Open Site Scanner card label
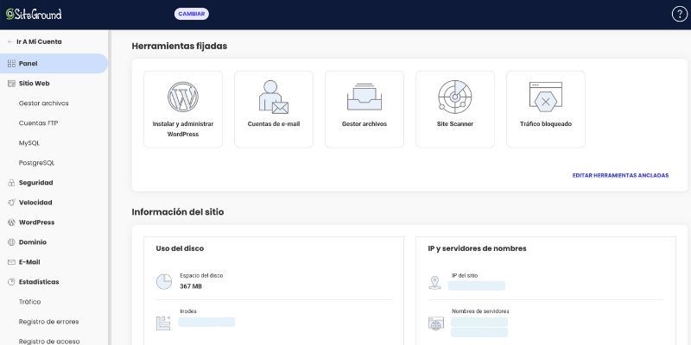The width and height of the screenshot is (691, 345). pyautogui.click(x=455, y=124)
